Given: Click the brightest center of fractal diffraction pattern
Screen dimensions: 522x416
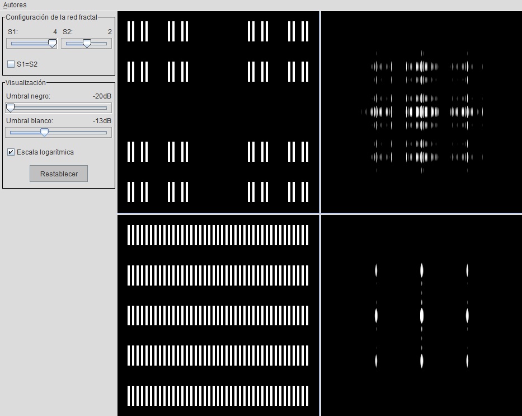Looking at the screenshot, I should (x=422, y=111).
